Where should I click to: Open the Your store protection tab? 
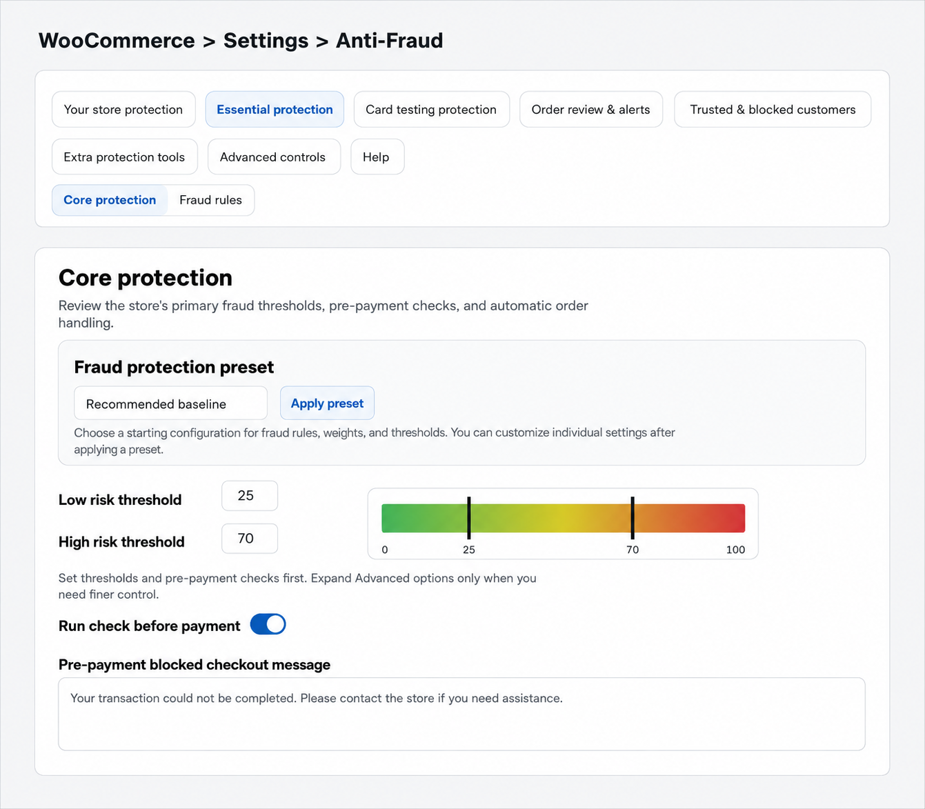click(123, 110)
